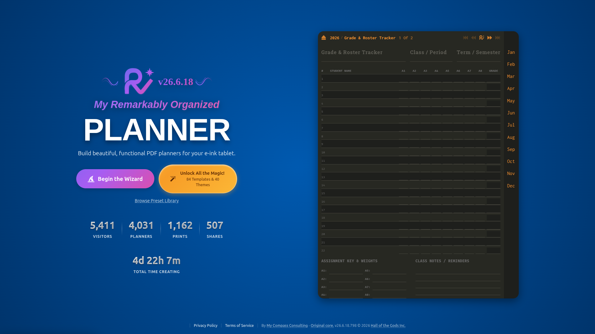
Task: Jump to last page in preview
Action: coord(498,38)
